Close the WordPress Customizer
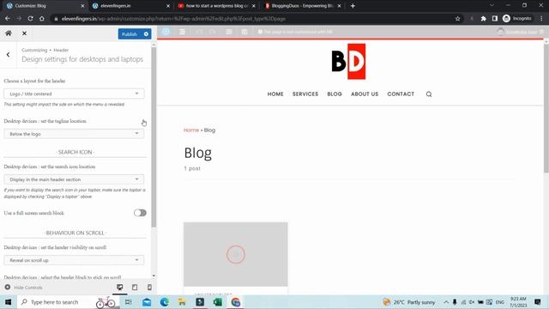Viewport: 549px width, 309px height. point(24,33)
